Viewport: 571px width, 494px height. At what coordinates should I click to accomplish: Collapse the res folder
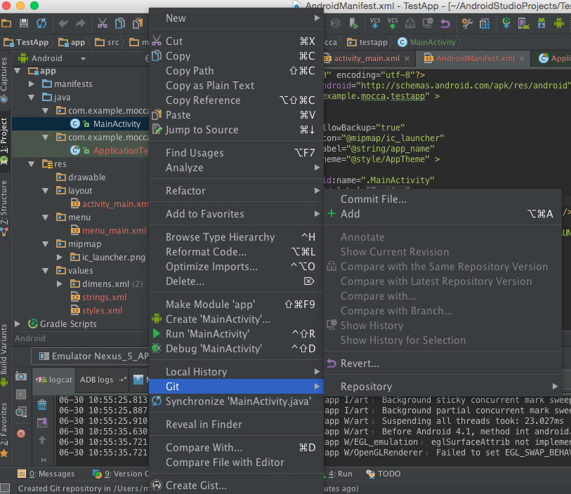coord(32,164)
